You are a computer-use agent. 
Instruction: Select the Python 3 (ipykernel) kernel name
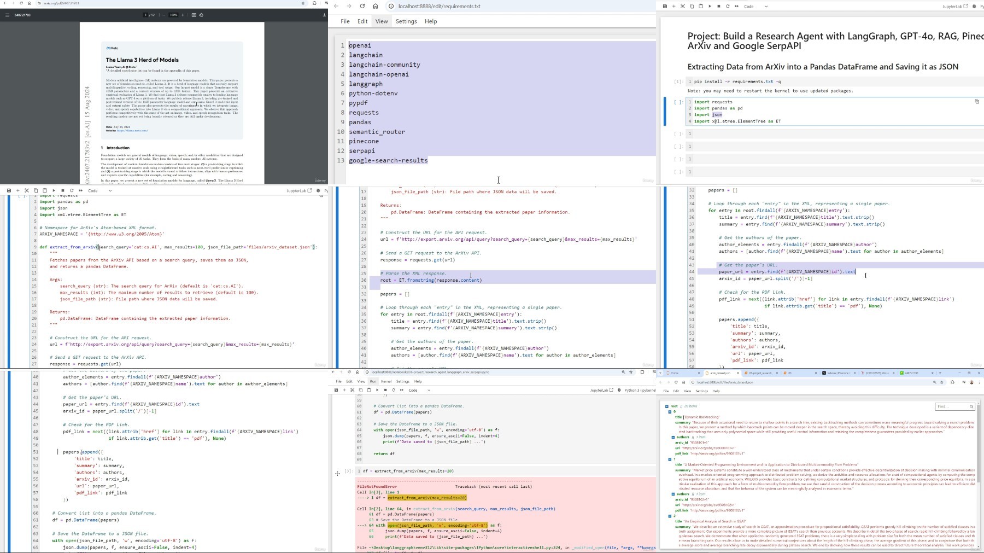(640, 390)
